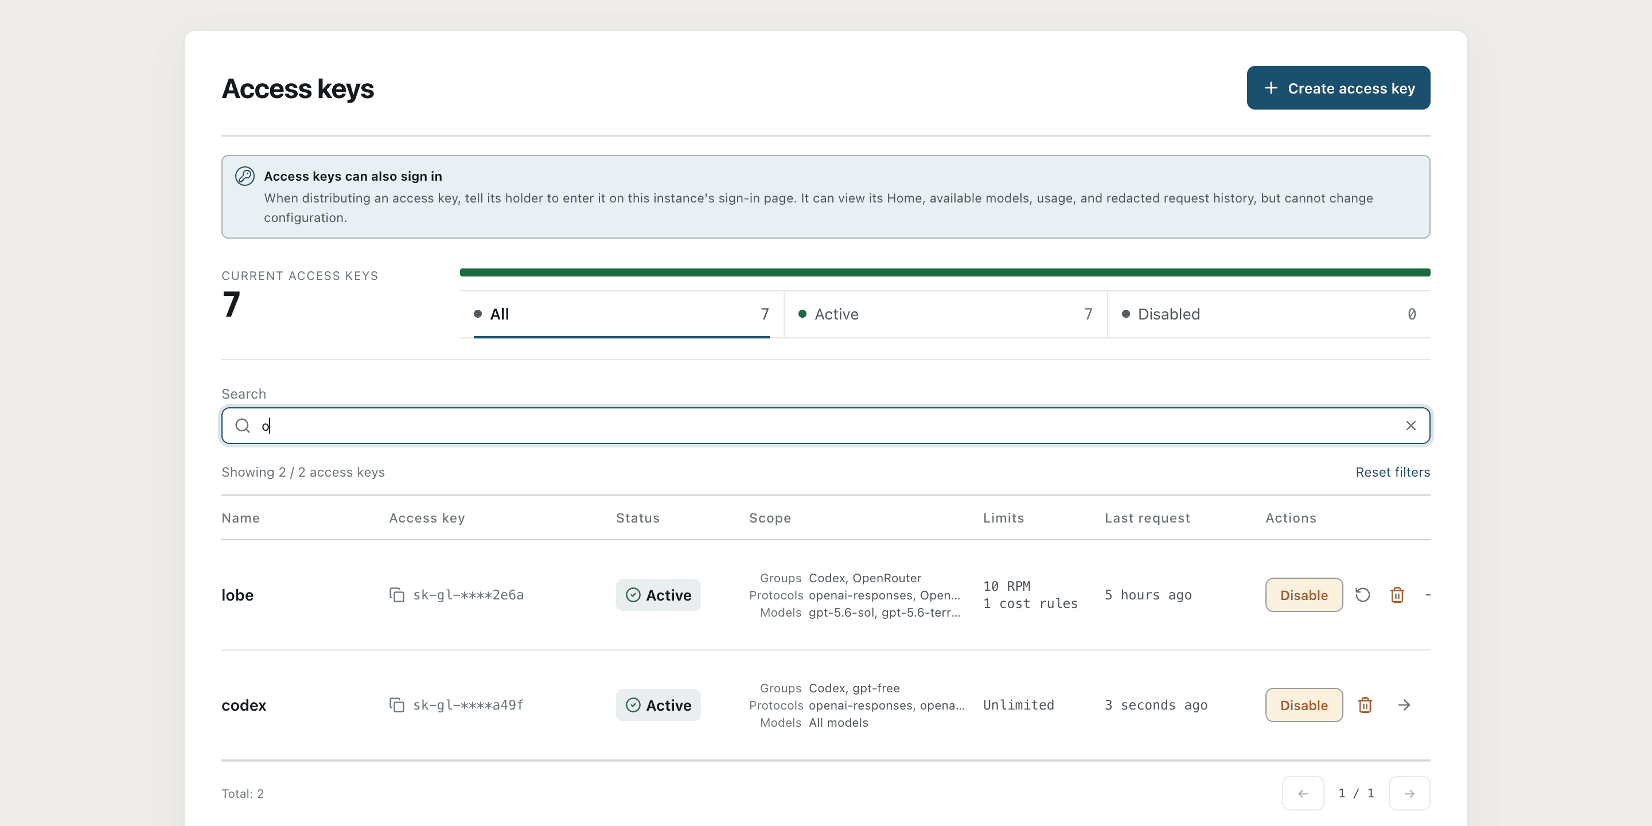Click the lobe key name
This screenshot has height=826, width=1652.
click(237, 595)
